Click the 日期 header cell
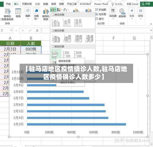 click(10, 43)
